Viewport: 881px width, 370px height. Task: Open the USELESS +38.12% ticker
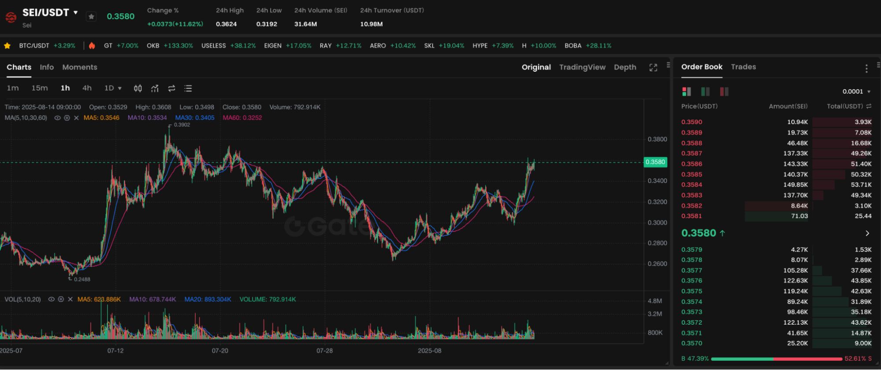[229, 46]
